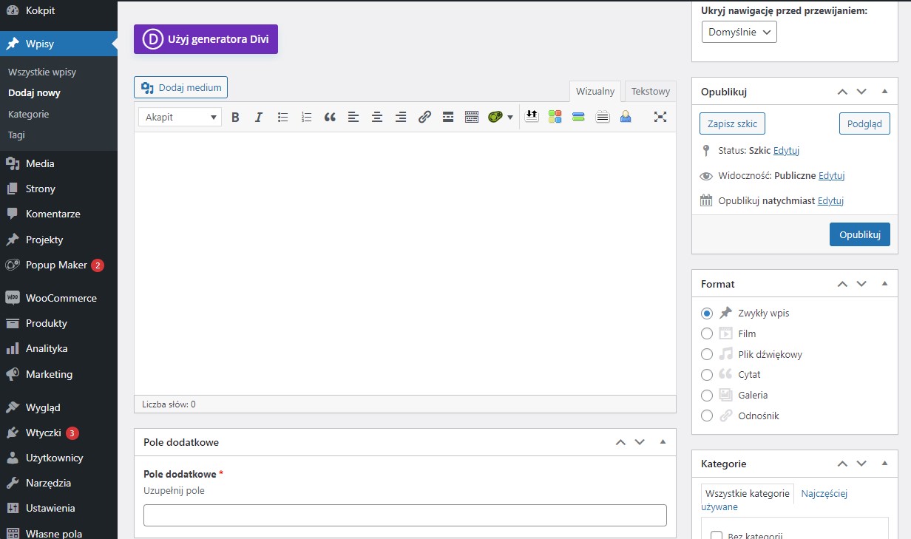Toggle bold formatting in editor toolbar
Image resolution: width=911 pixels, height=539 pixels.
pos(235,117)
